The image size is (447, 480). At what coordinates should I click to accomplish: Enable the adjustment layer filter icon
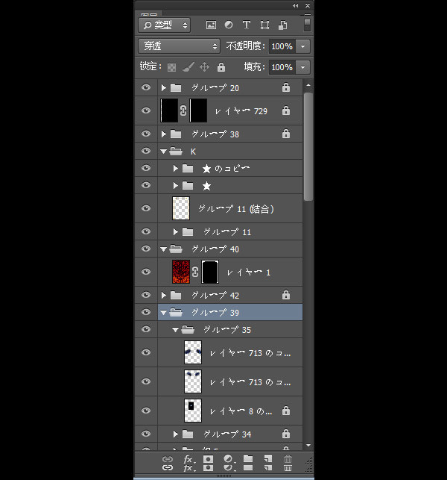pos(229,25)
